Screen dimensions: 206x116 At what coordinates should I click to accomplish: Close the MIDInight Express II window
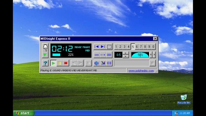coord(155,39)
